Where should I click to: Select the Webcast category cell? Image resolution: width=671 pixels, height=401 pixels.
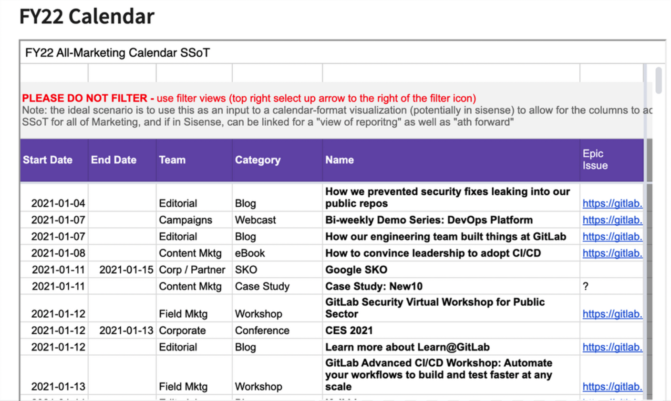(x=278, y=220)
